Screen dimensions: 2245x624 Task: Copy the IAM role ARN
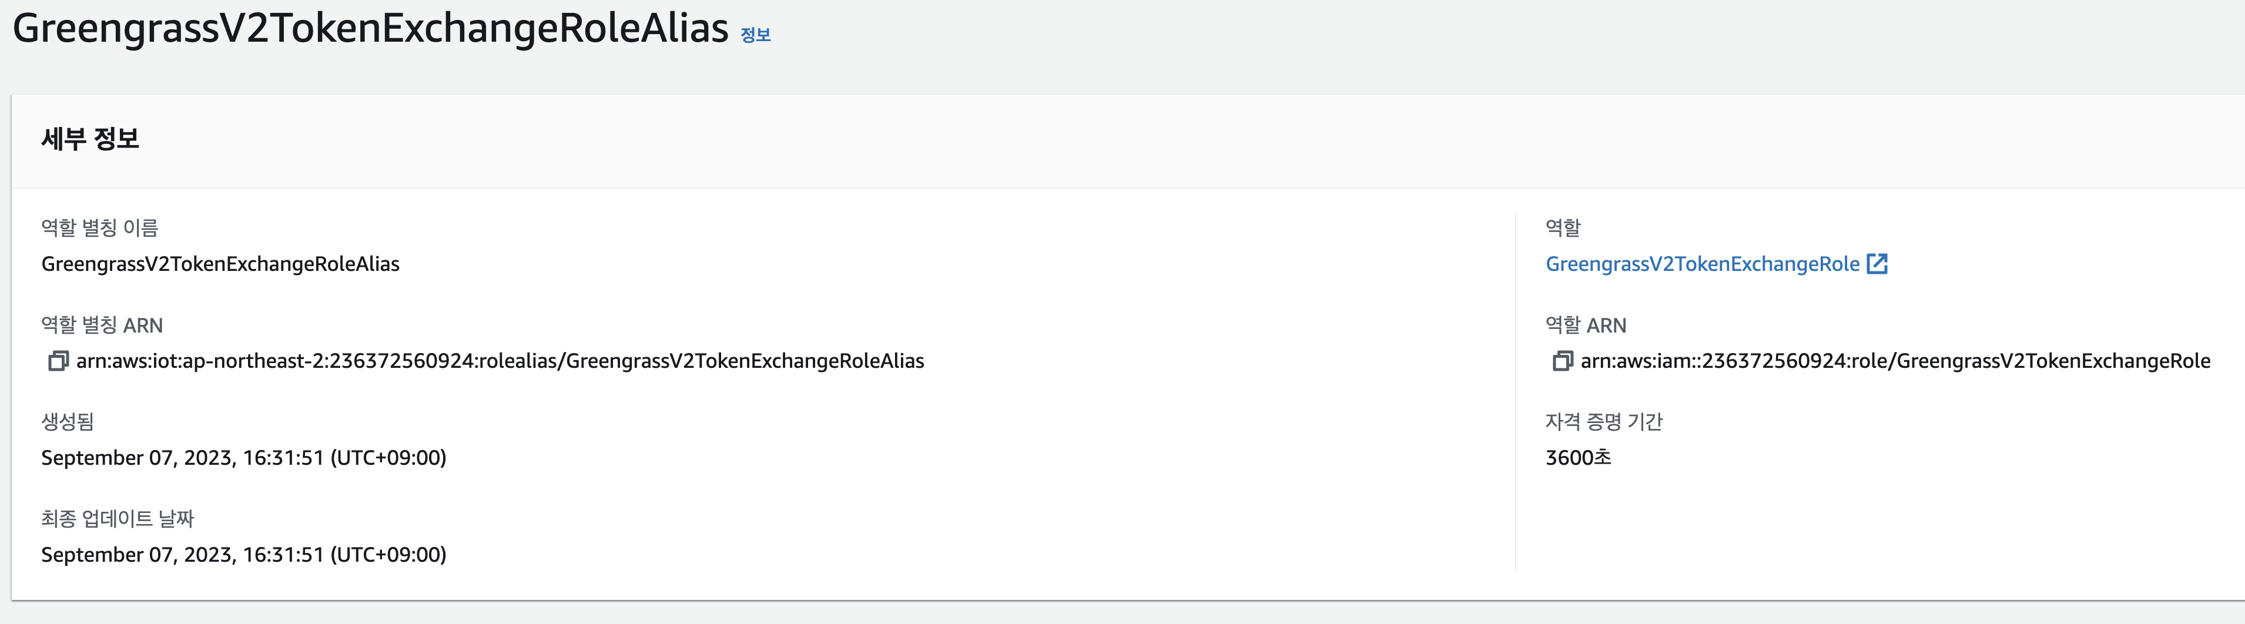pos(1562,361)
